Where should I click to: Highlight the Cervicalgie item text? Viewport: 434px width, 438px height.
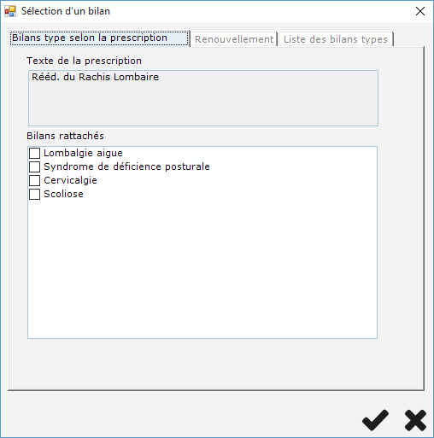[70, 180]
